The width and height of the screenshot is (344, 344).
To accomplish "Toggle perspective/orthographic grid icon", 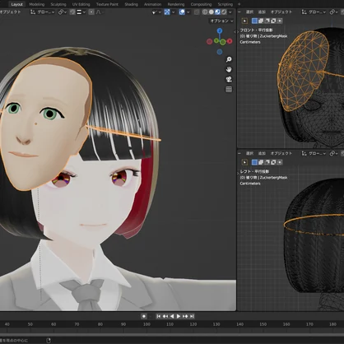I will click(x=229, y=90).
